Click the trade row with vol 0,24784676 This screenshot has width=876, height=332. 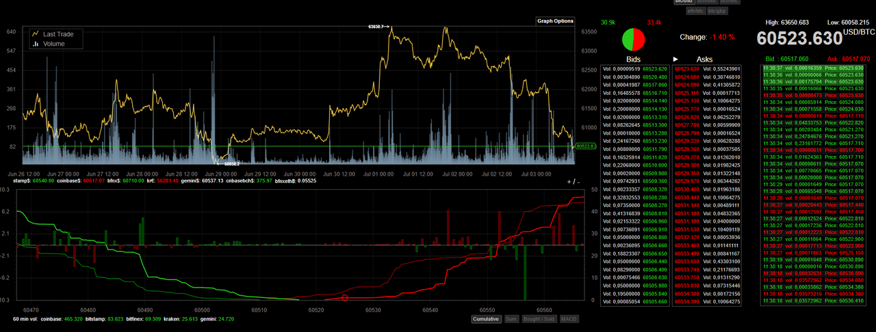click(814, 135)
